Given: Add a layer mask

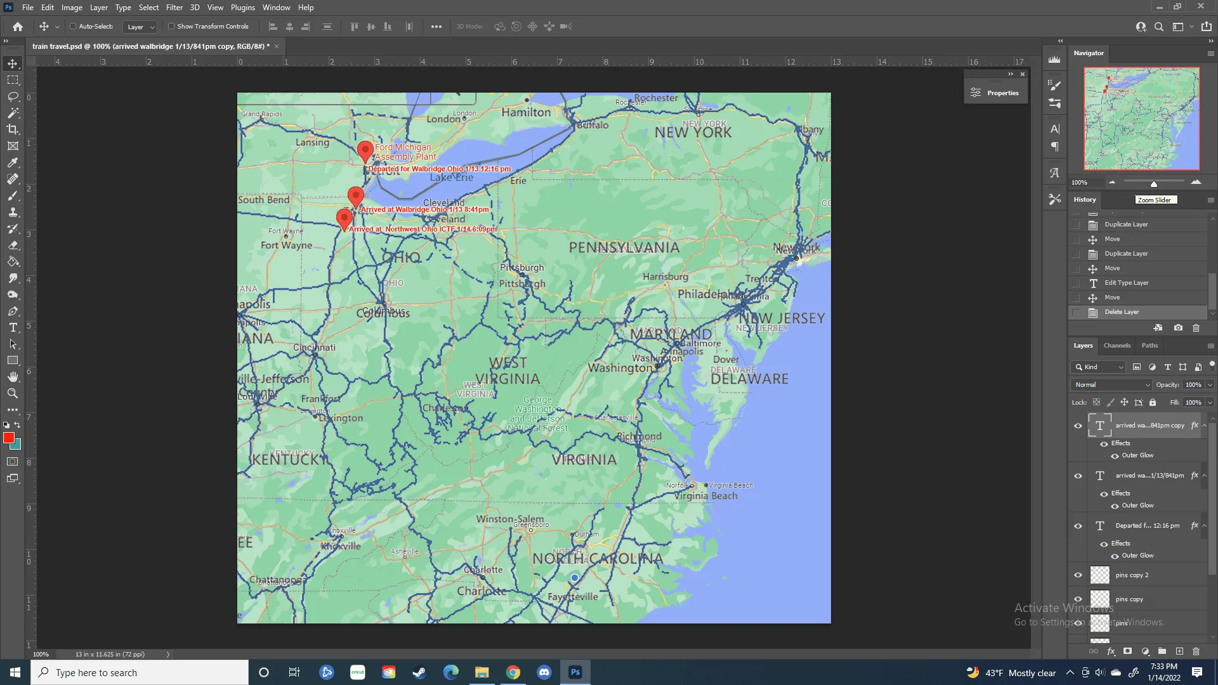Looking at the screenshot, I should tap(1127, 651).
